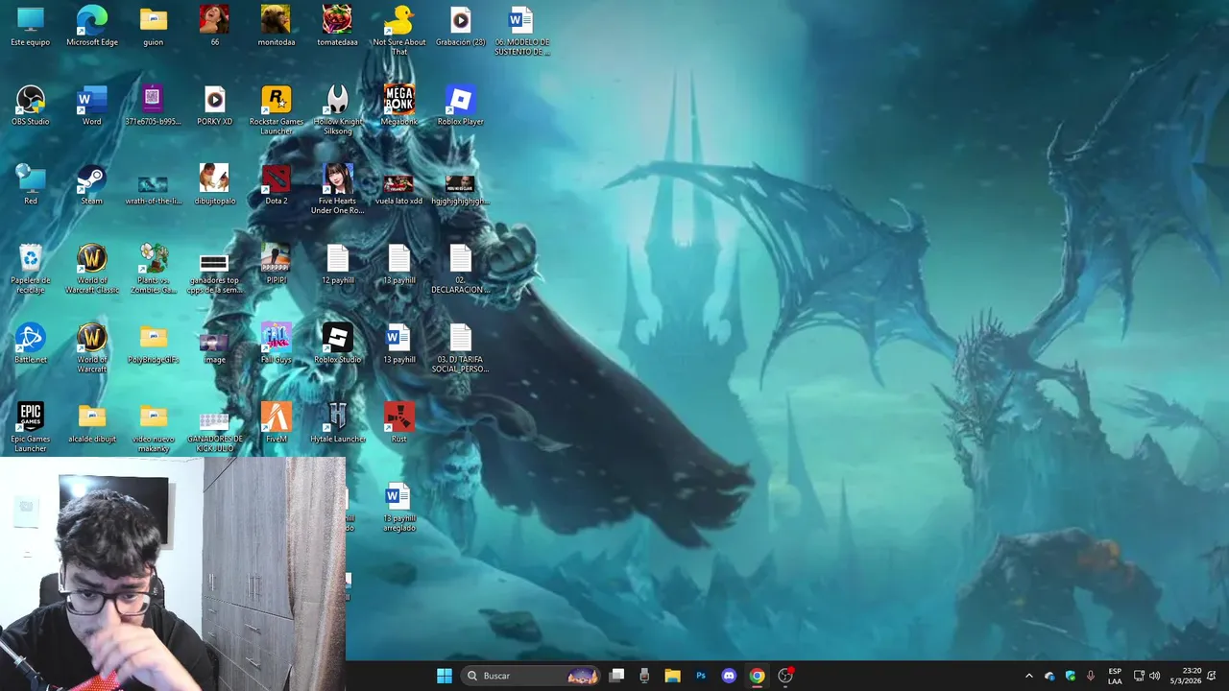
Task: Select the guion folder on desktop
Action: coord(153,27)
